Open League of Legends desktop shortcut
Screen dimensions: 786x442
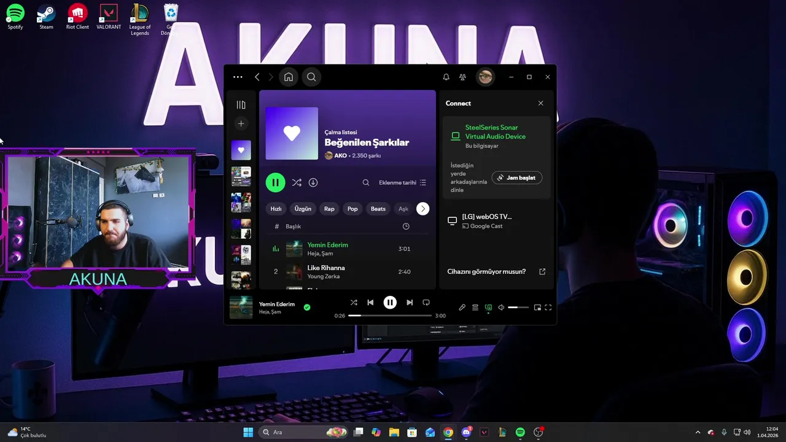click(x=140, y=20)
